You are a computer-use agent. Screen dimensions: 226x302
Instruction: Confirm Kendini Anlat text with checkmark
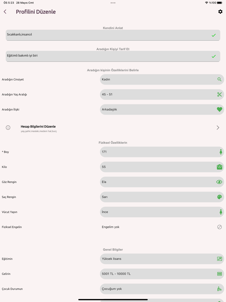[x=213, y=35]
